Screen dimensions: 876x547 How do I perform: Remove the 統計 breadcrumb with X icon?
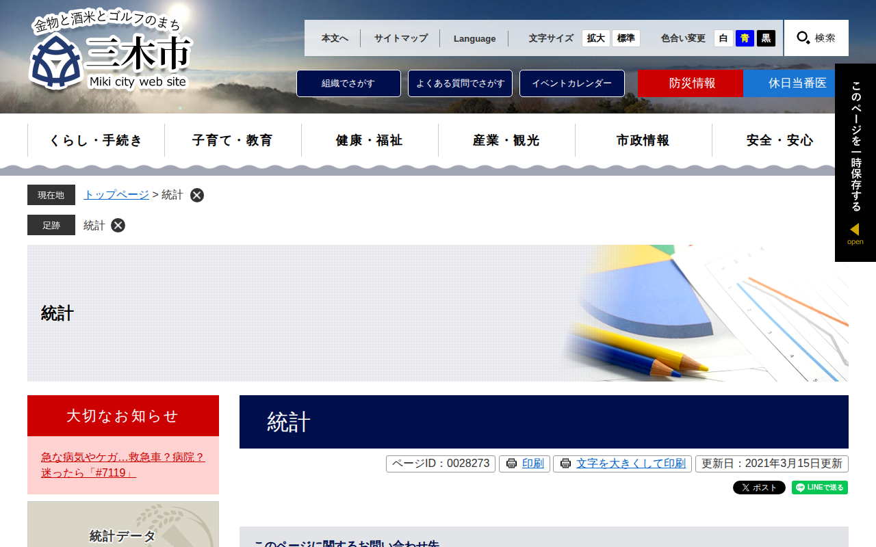(197, 196)
